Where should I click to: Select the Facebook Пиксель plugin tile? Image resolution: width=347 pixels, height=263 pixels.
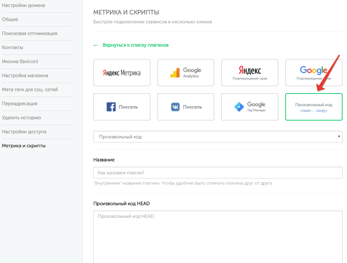point(122,107)
